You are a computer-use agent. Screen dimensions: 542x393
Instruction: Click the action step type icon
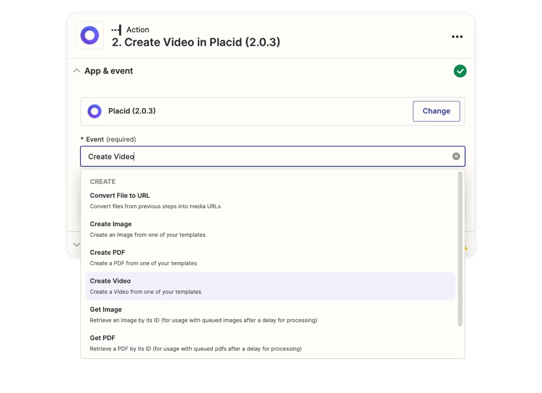(x=117, y=30)
